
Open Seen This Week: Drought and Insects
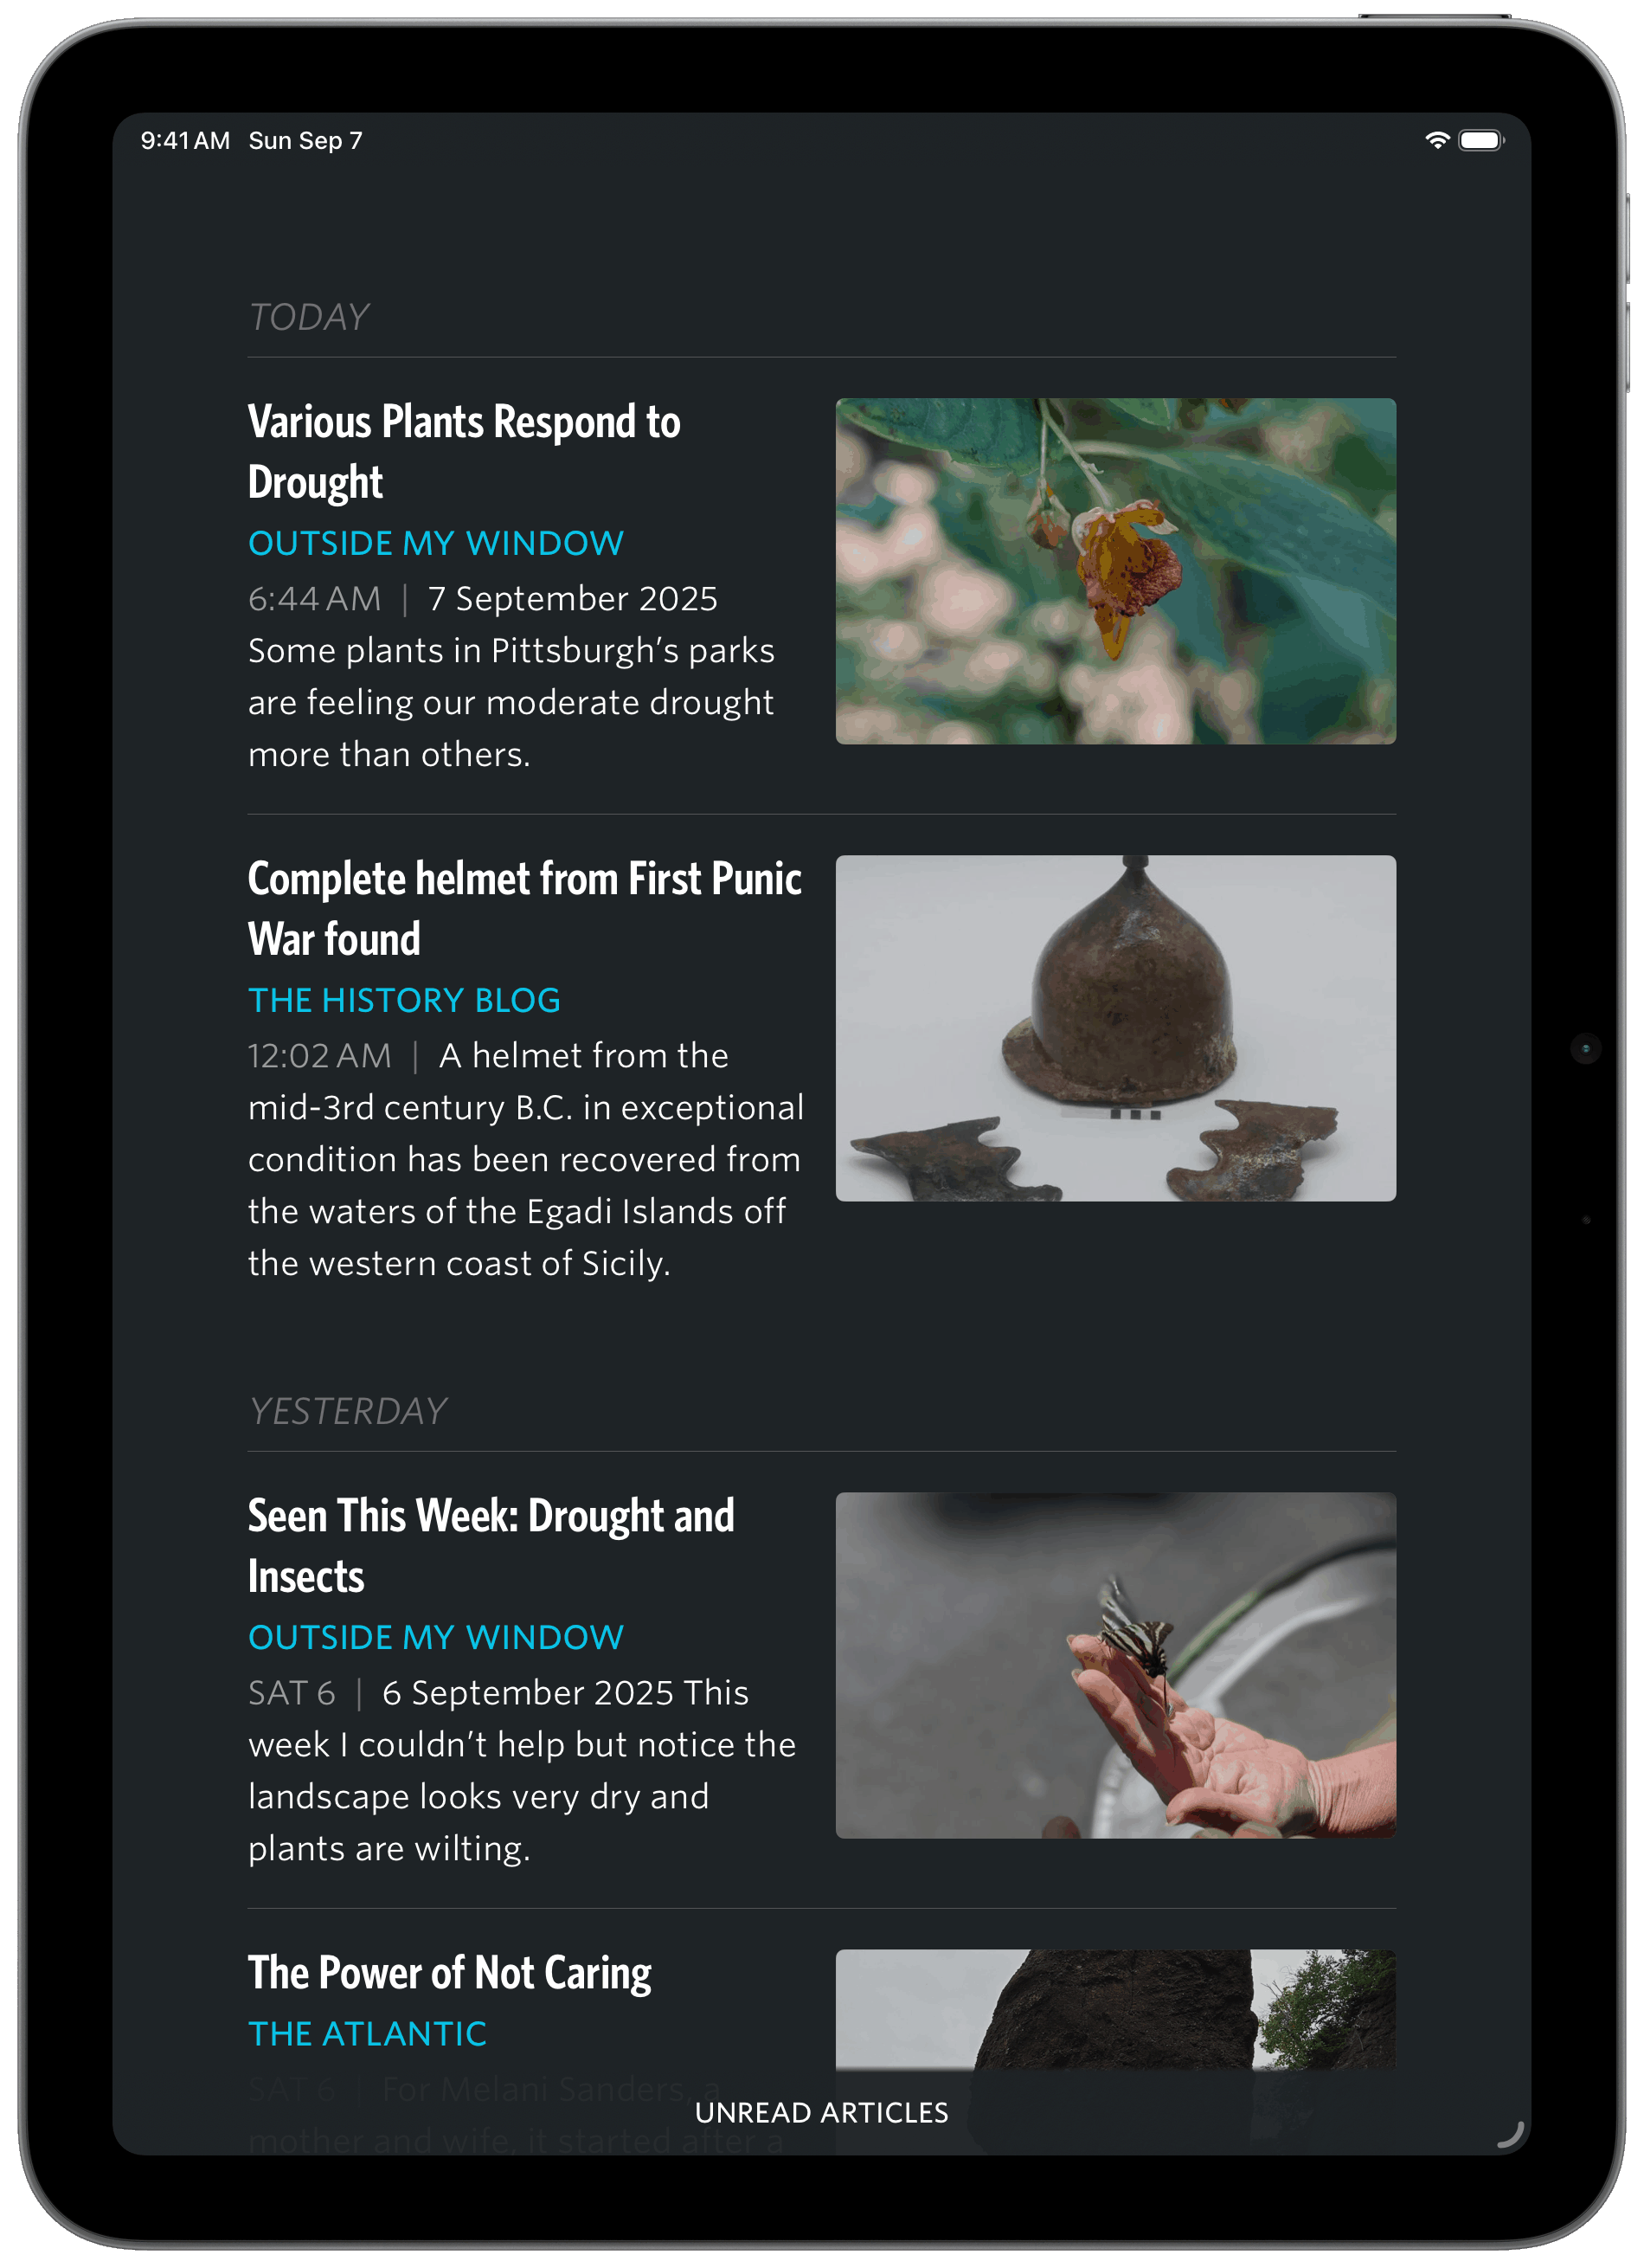tap(491, 1545)
